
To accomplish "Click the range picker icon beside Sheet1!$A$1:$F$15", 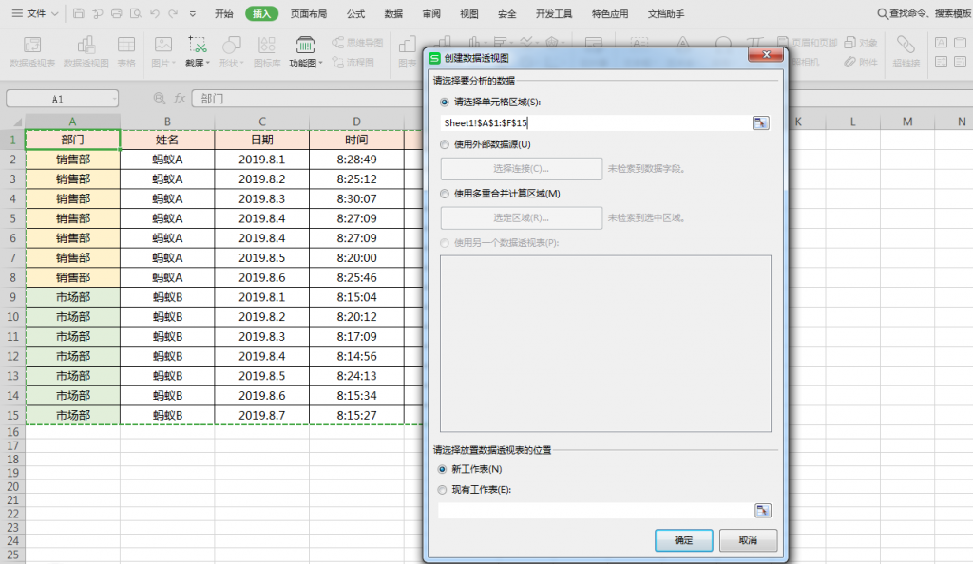I will [x=761, y=122].
